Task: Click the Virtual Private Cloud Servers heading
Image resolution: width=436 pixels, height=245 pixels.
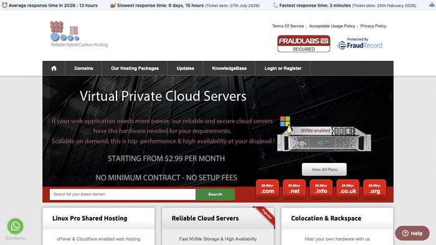Action: click(163, 96)
